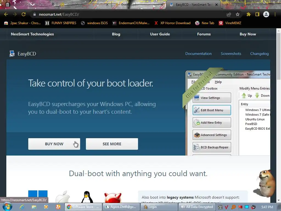The width and height of the screenshot is (281, 211).
Task: Open the Chrome profile avatar
Action: (266, 14)
